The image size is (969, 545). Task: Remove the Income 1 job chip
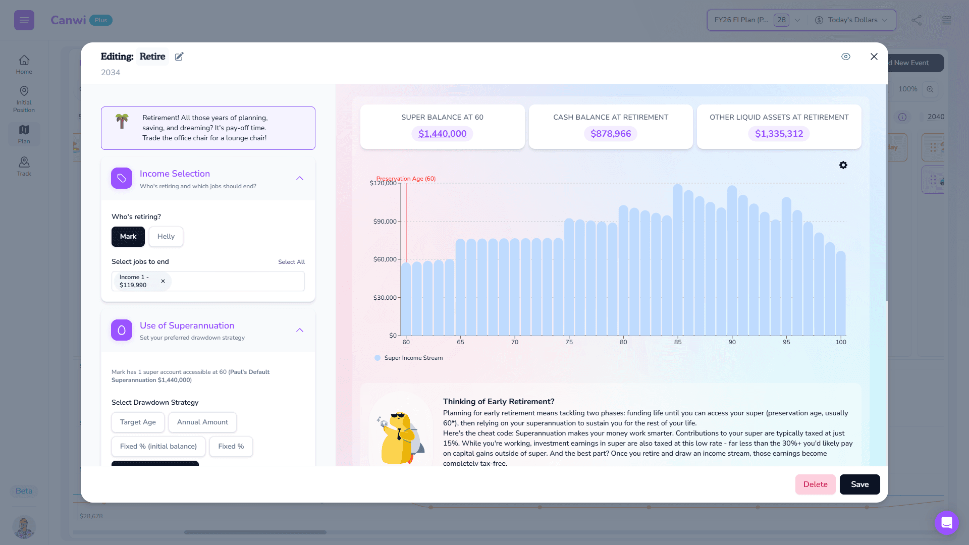tap(163, 281)
